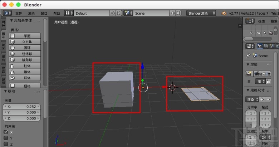Open the Info editor type selector
279x147 pixels.
pos(7,13)
